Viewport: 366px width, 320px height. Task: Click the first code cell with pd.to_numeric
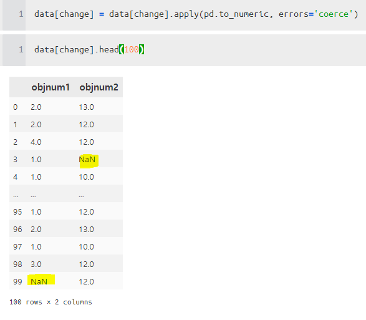tap(196, 14)
